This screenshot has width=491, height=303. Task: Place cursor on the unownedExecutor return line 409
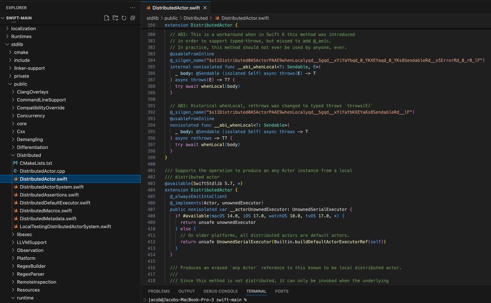coord(218,222)
